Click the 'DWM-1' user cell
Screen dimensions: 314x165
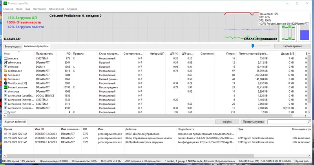point(40,66)
